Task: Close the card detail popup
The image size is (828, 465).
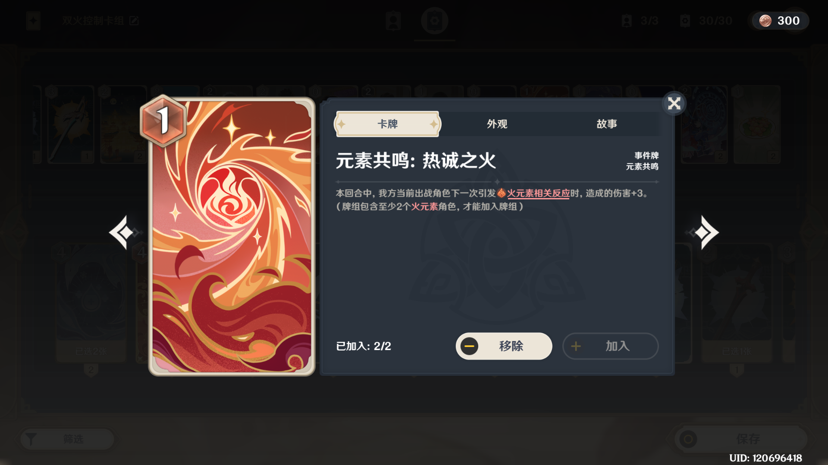Action: coord(674,103)
